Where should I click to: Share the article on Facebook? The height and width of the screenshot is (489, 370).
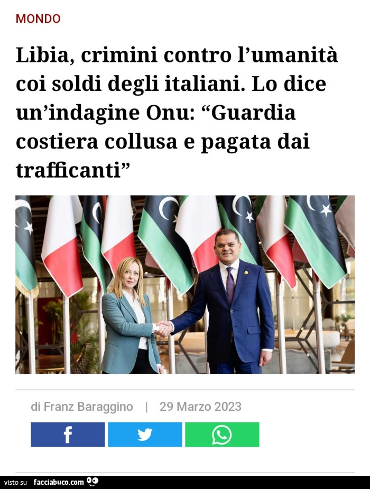click(x=68, y=435)
